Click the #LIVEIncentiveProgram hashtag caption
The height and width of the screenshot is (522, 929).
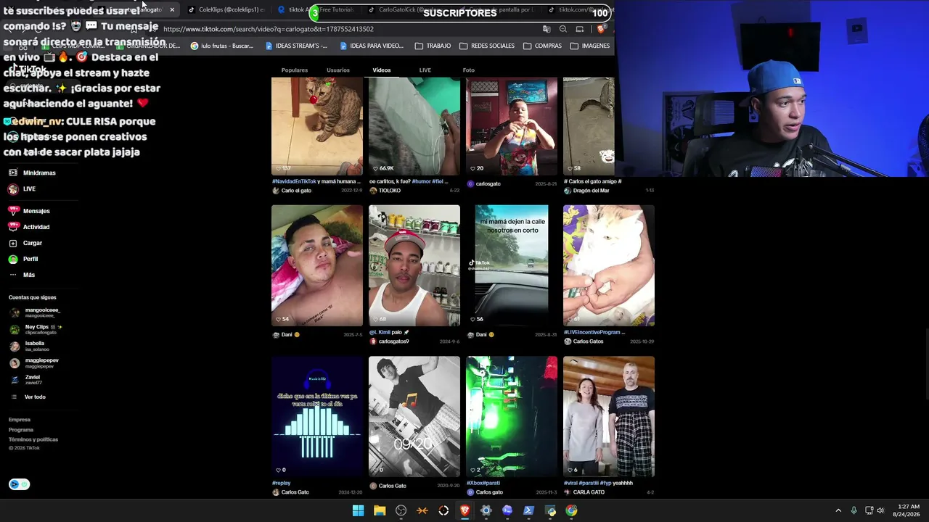(592, 332)
